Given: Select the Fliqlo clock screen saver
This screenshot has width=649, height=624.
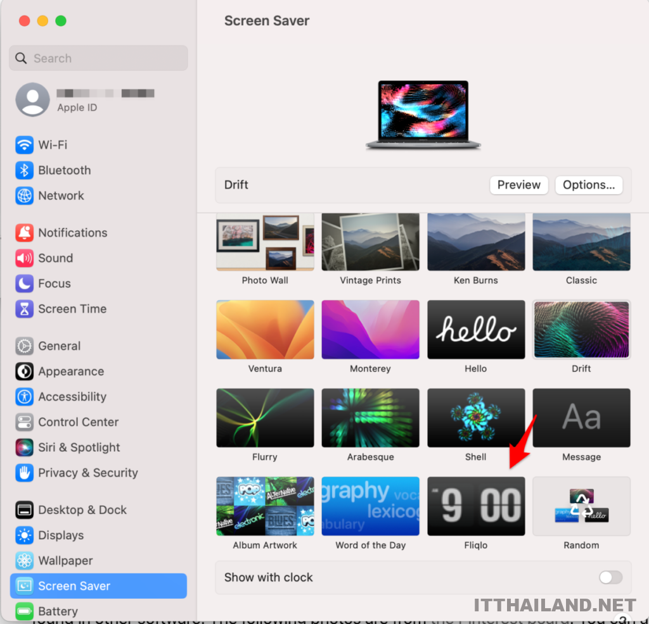Looking at the screenshot, I should tap(476, 506).
